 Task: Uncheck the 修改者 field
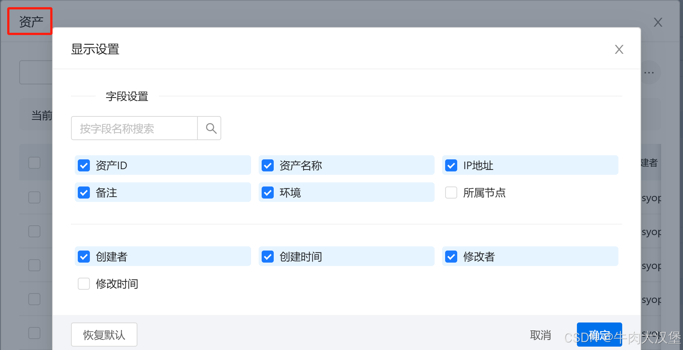[x=451, y=257]
